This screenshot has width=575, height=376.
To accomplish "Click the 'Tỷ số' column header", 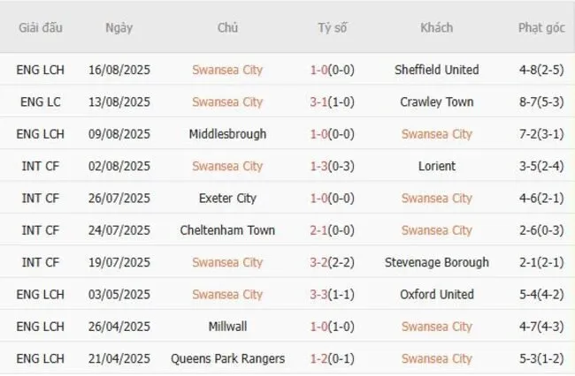I will pyautogui.click(x=333, y=27).
